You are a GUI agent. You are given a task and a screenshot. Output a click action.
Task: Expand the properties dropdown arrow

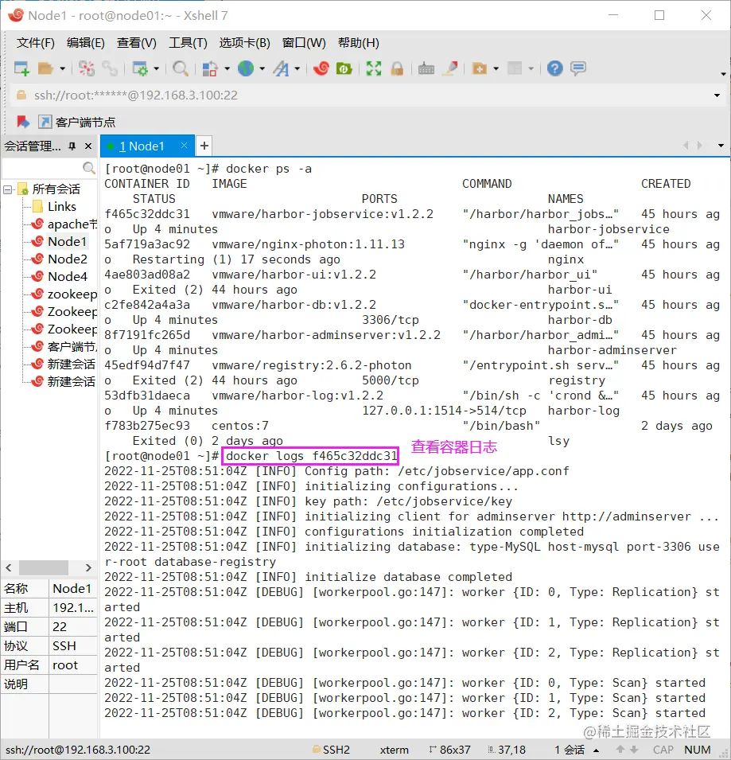pyautogui.click(x=156, y=68)
